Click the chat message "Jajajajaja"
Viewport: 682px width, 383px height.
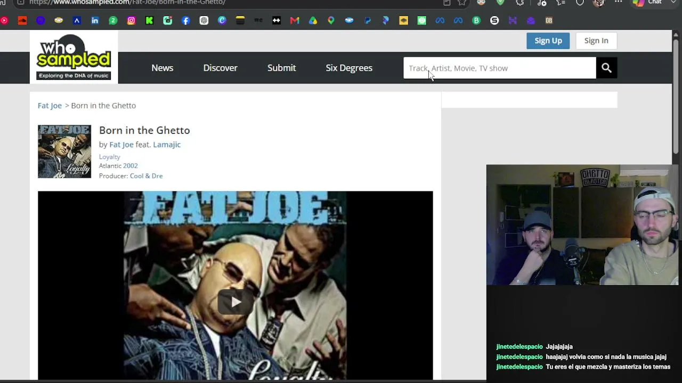pyautogui.click(x=559, y=346)
